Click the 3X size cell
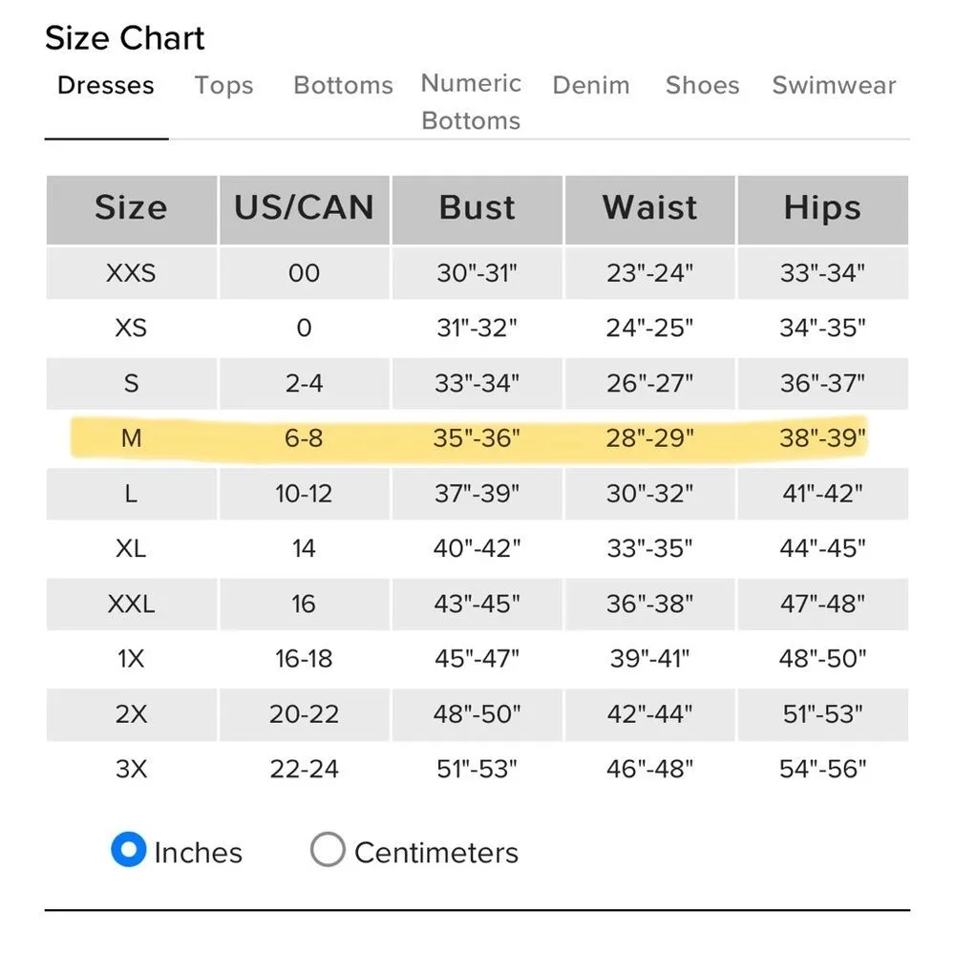The width and height of the screenshot is (955, 955). tap(131, 769)
